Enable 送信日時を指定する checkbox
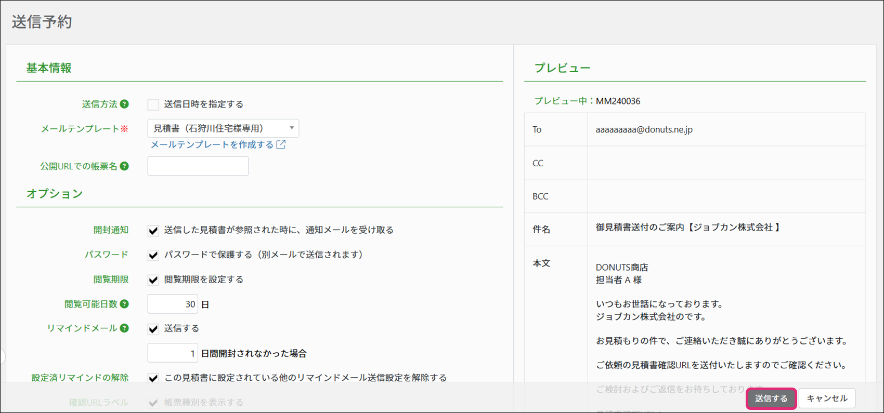This screenshot has width=884, height=413. click(x=153, y=104)
